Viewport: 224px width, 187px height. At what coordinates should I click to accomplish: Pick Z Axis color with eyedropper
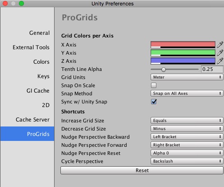pyautogui.click(x=220, y=61)
